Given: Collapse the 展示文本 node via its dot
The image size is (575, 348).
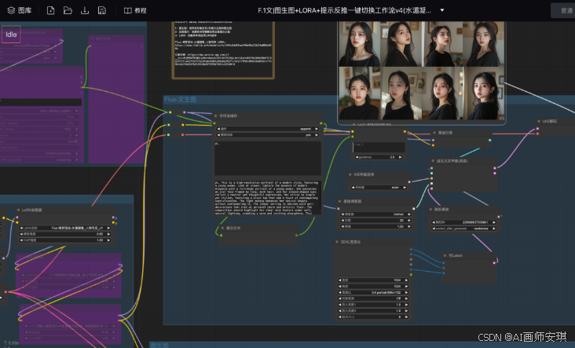Looking at the screenshot, I should click(x=222, y=228).
